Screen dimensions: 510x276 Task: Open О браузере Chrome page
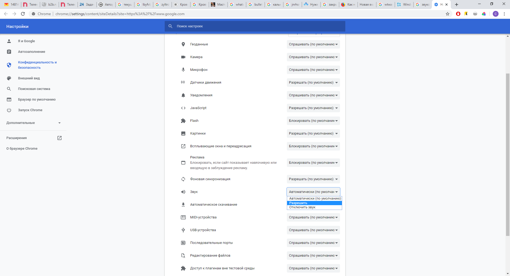click(x=22, y=149)
